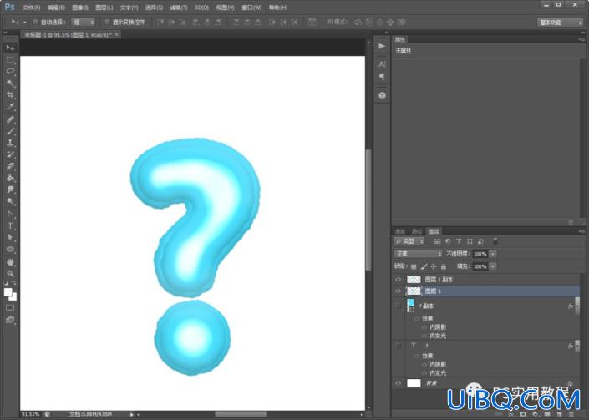The height and width of the screenshot is (420, 589).
Task: Switch to the 图层 panel tab
Action: 434,231
